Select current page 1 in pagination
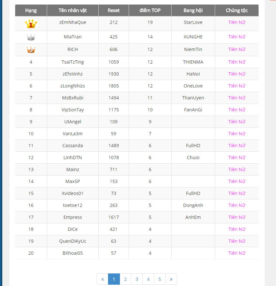The height and width of the screenshot is (286, 276). [x=114, y=279]
